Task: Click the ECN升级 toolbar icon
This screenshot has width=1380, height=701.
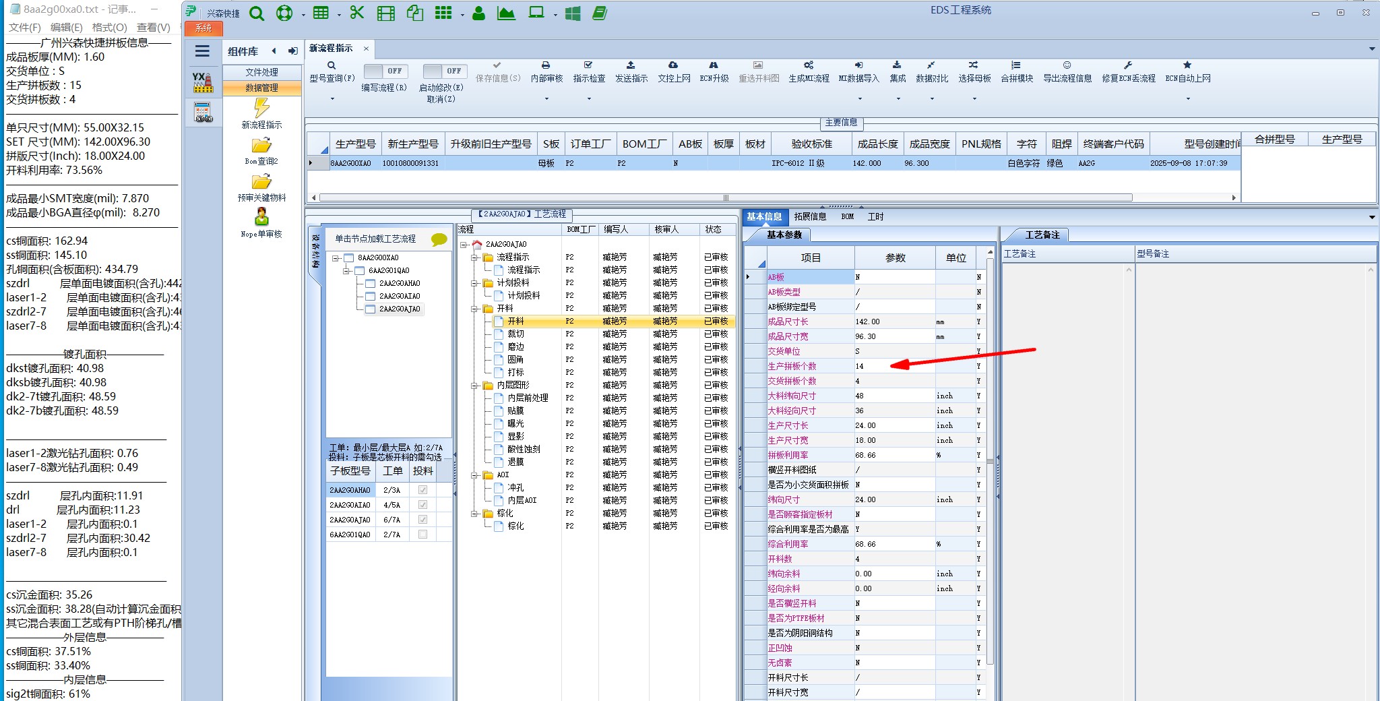Action: point(714,65)
